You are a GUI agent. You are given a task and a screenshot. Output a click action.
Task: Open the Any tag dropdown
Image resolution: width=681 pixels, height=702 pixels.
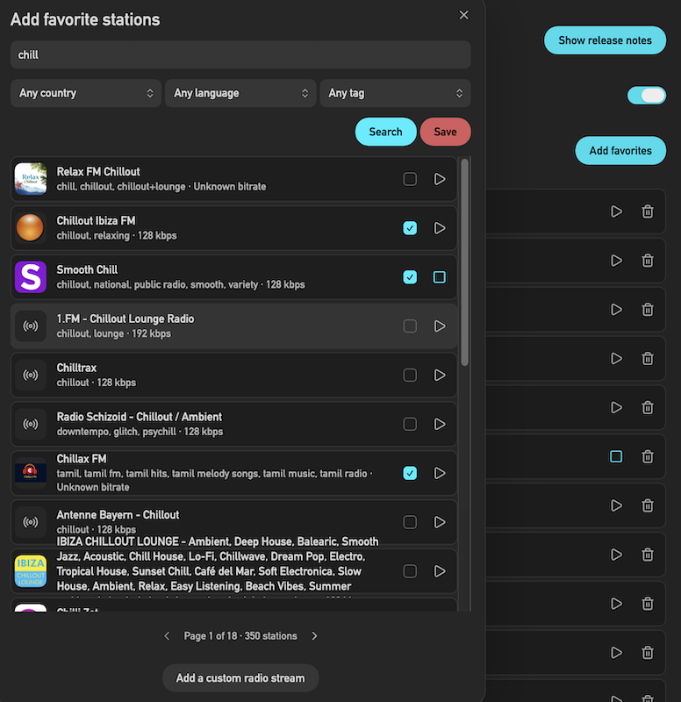coord(395,93)
